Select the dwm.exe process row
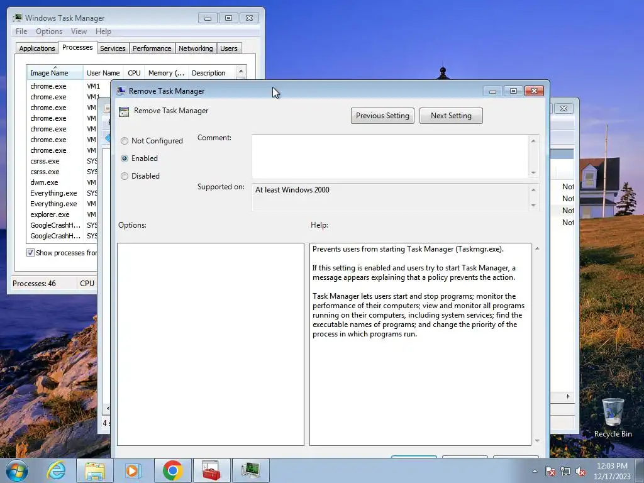This screenshot has width=644, height=483. [62, 182]
